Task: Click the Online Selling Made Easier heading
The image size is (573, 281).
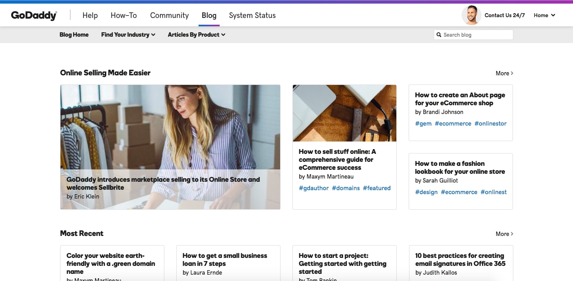Action: pos(105,73)
